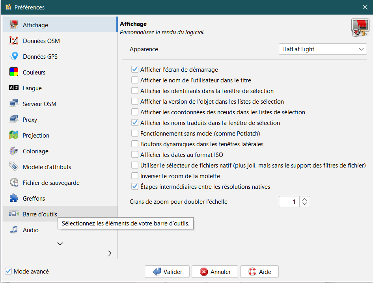Enable Afficher les dates au format ISO
The height and width of the screenshot is (283, 373).
pyautogui.click(x=135, y=155)
